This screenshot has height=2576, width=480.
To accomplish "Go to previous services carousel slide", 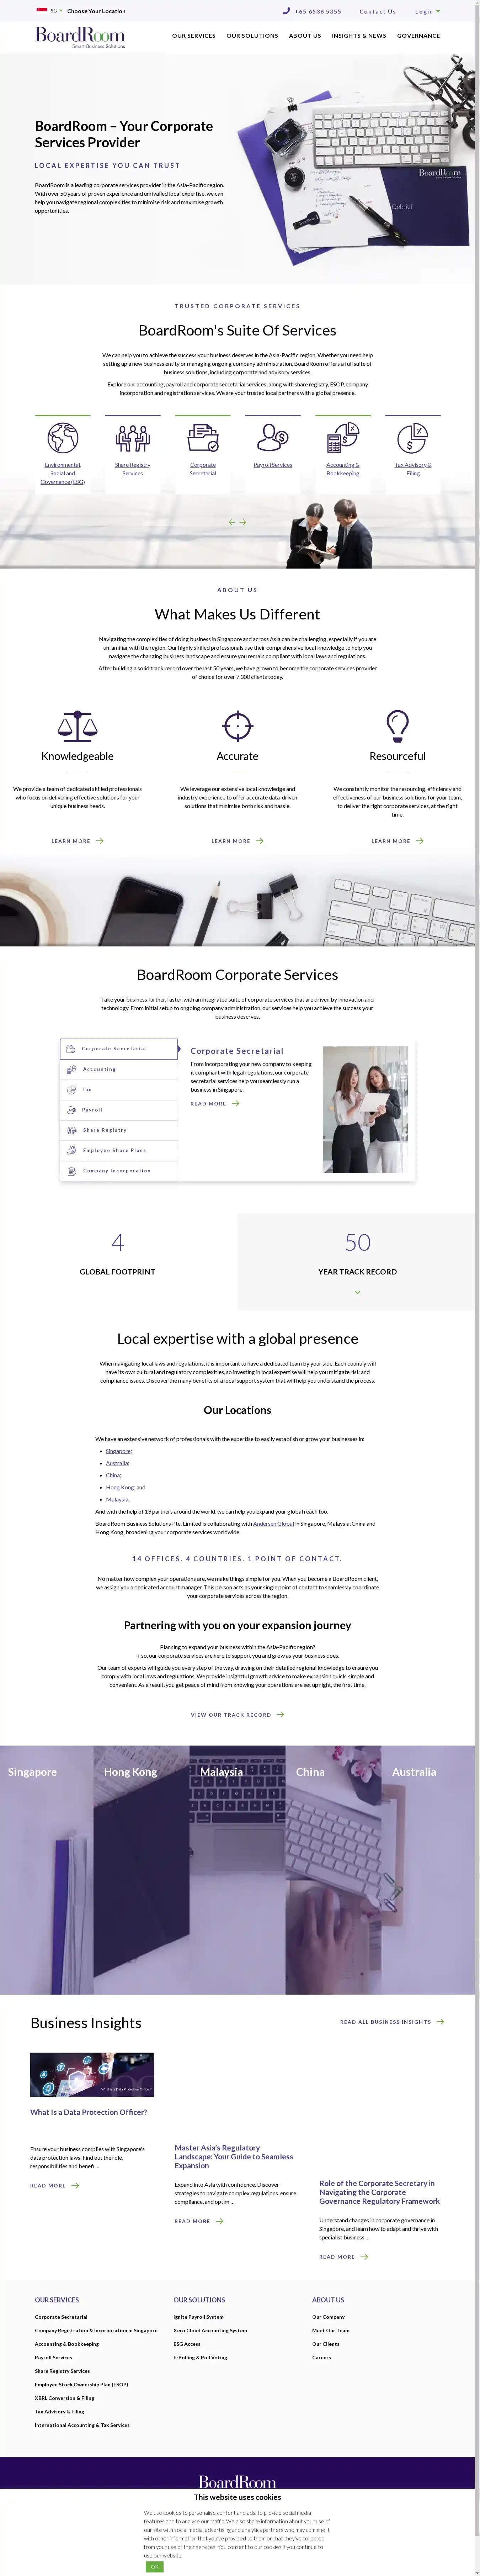I will pyautogui.click(x=232, y=522).
